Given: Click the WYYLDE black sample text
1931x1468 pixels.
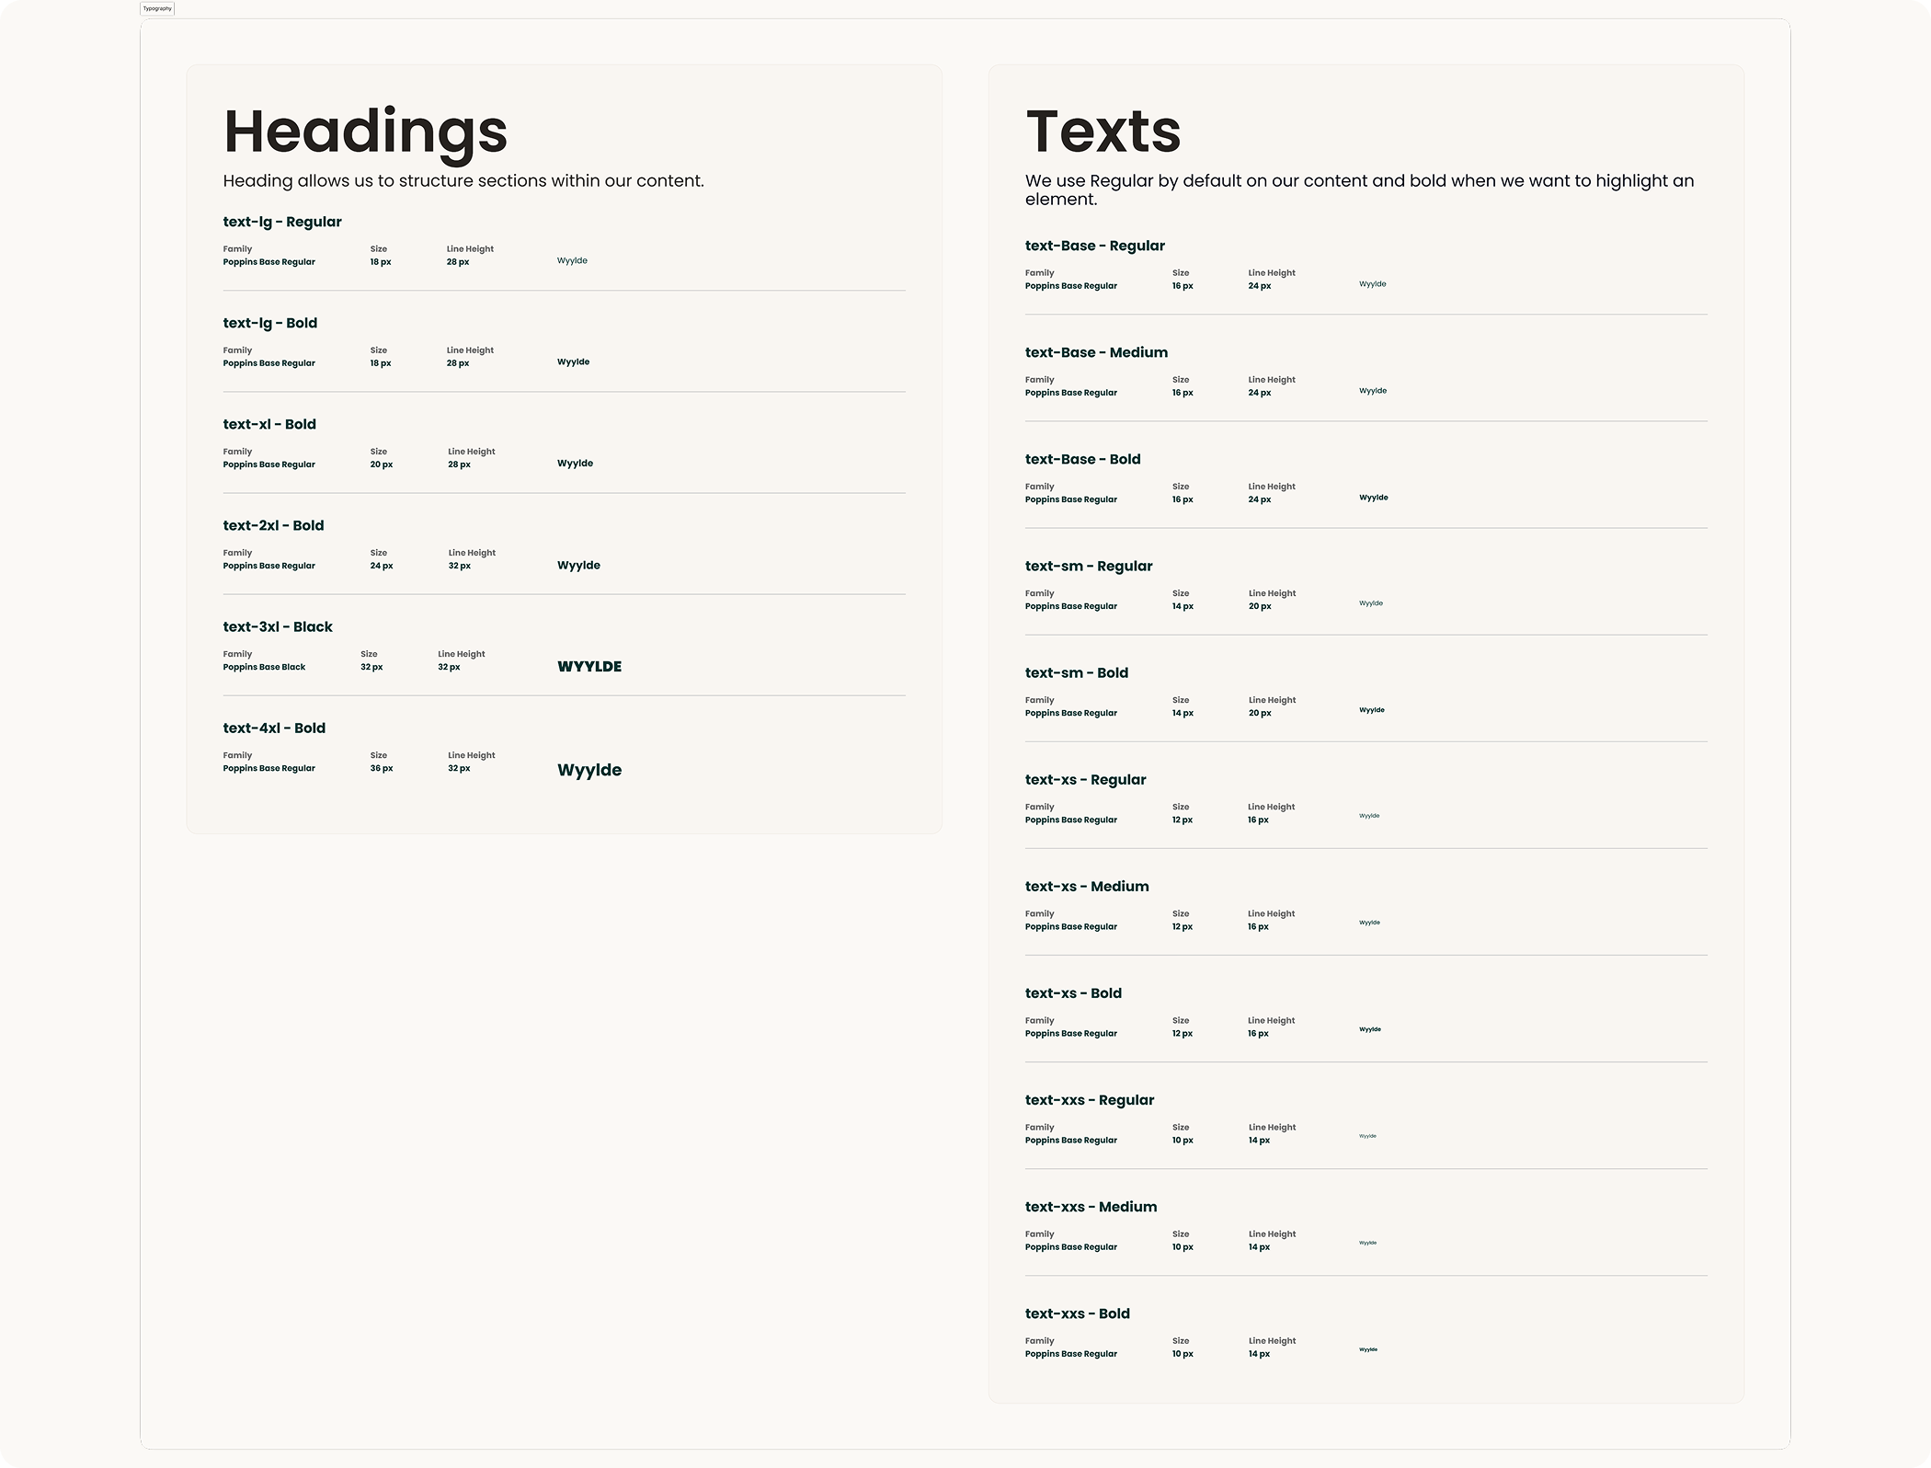Looking at the screenshot, I should click(589, 667).
